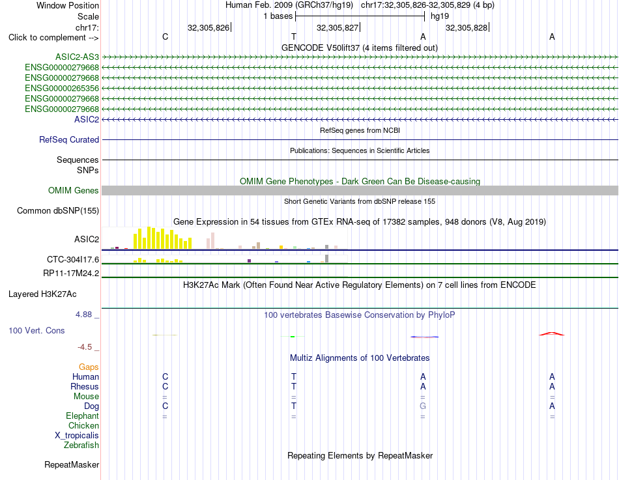Click the 'Click to complement -->' label
This screenshot has width=619, height=480.
pos(53,38)
